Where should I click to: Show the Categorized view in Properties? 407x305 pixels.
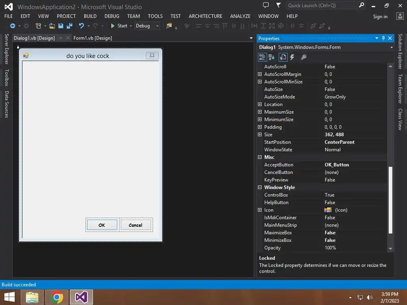(262, 57)
